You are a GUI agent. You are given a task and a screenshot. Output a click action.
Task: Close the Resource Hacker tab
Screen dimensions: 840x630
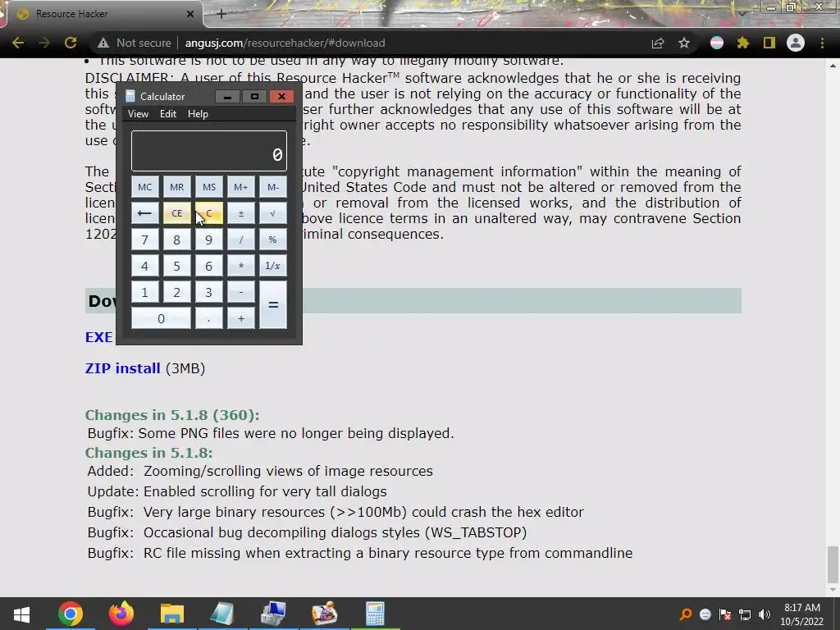[190, 14]
